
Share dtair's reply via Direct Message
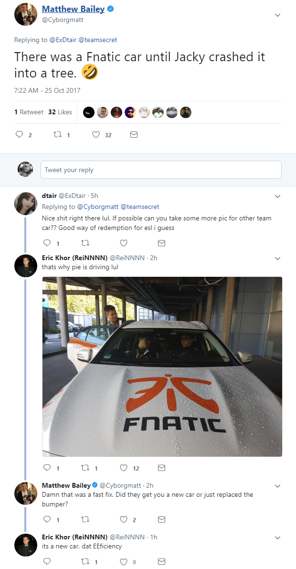[x=161, y=243]
